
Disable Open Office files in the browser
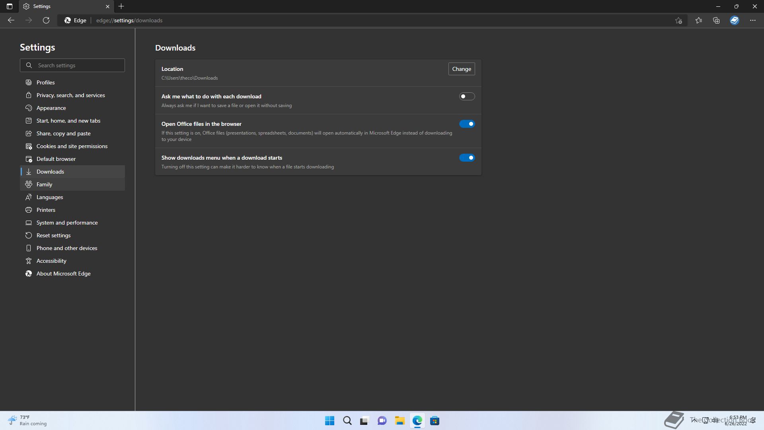pyautogui.click(x=467, y=124)
